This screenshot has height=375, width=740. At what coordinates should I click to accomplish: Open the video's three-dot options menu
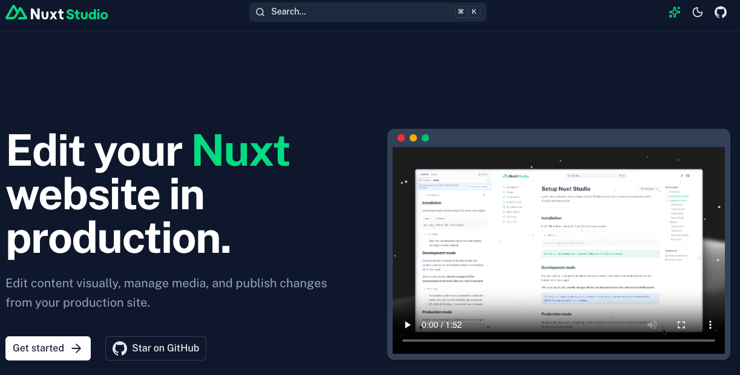point(710,325)
